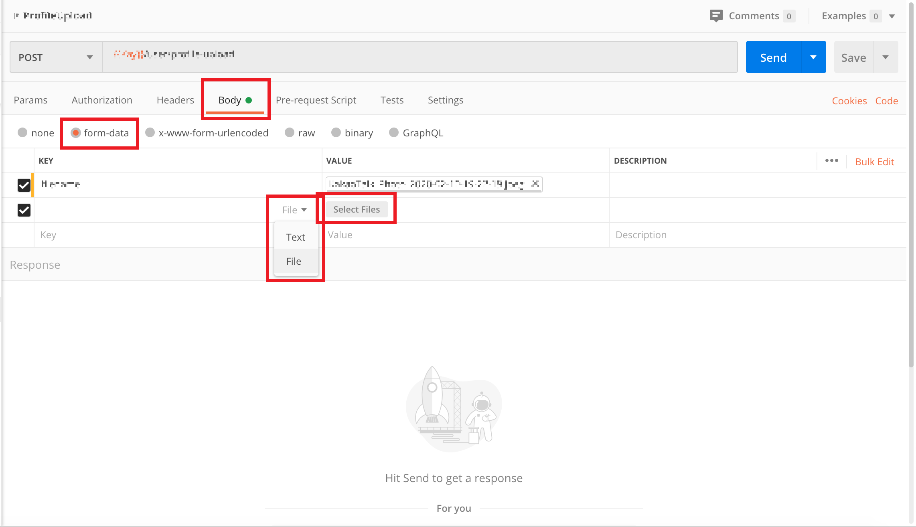Expand the Send button dropdown arrow
This screenshot has width=916, height=527.
click(813, 57)
